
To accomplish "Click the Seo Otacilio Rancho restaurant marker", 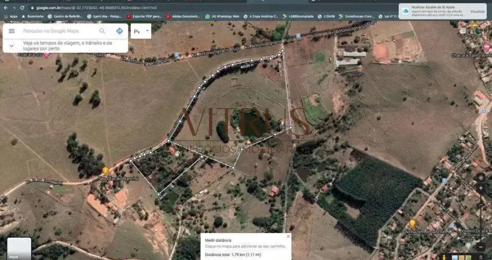I will point(106,170).
